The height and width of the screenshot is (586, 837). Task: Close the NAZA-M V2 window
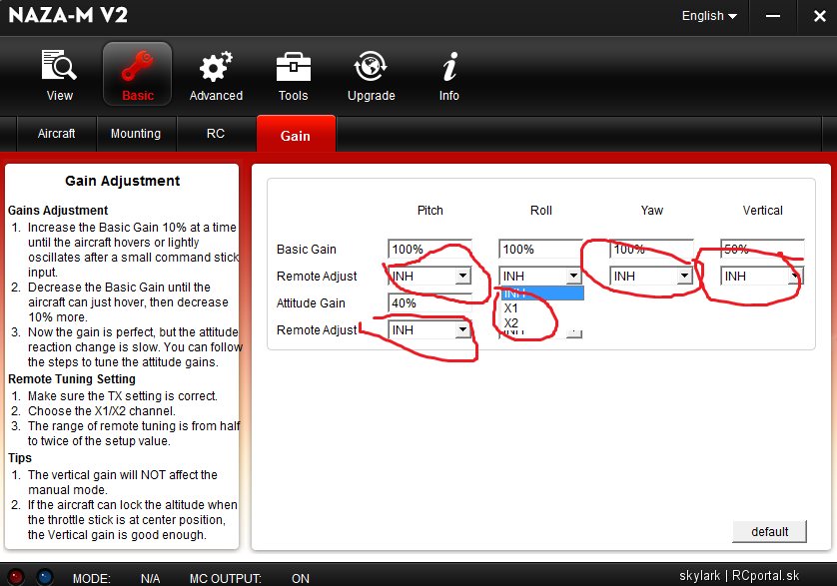[819, 17]
